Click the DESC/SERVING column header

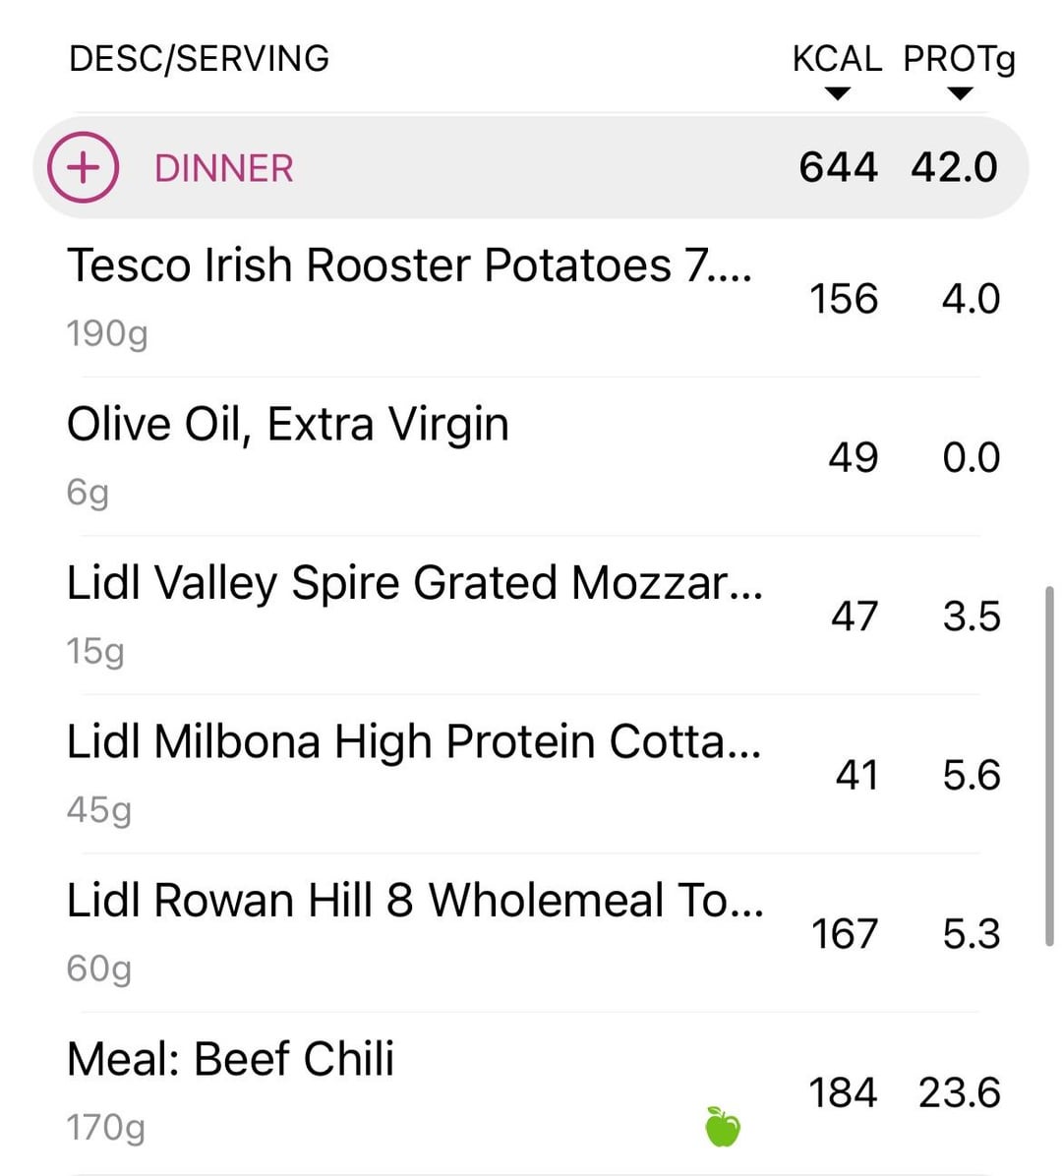click(x=199, y=59)
